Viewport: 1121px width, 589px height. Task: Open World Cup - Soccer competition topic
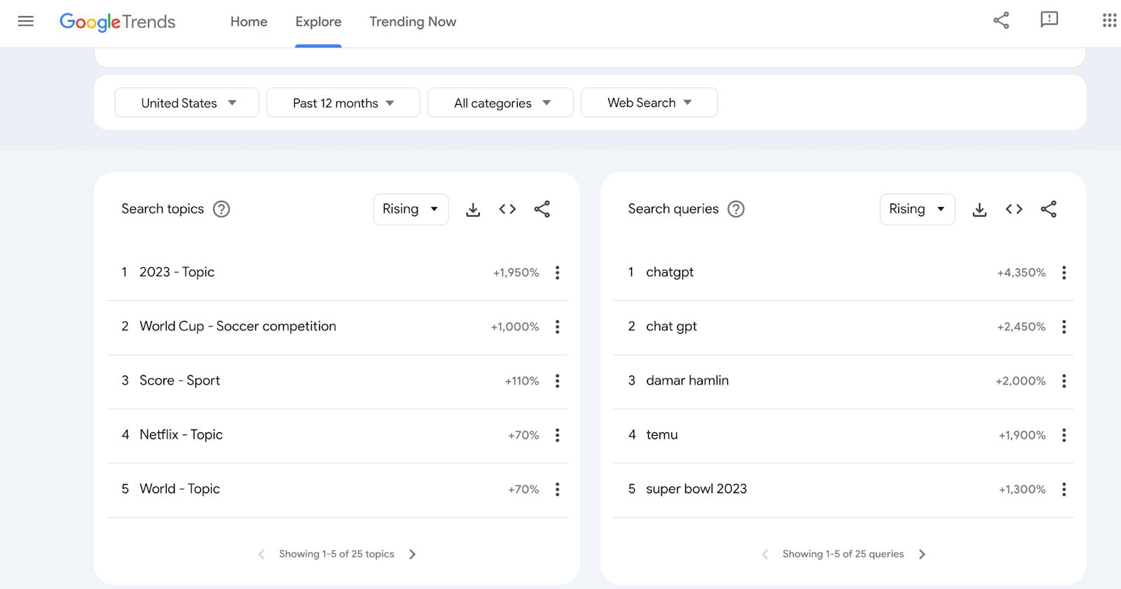(x=238, y=326)
